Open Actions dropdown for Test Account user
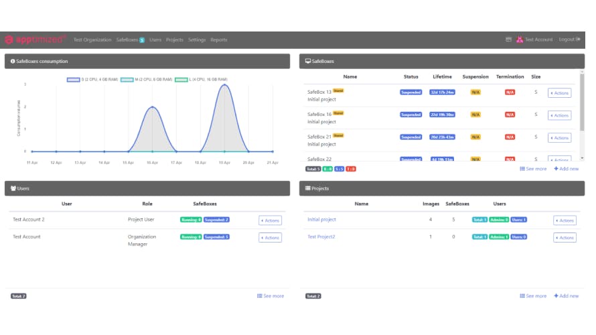Viewport: 596px width, 335px height. coord(271,238)
